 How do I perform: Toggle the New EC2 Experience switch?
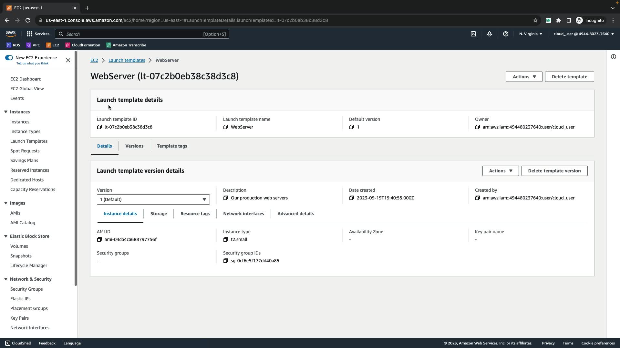[x=9, y=58]
